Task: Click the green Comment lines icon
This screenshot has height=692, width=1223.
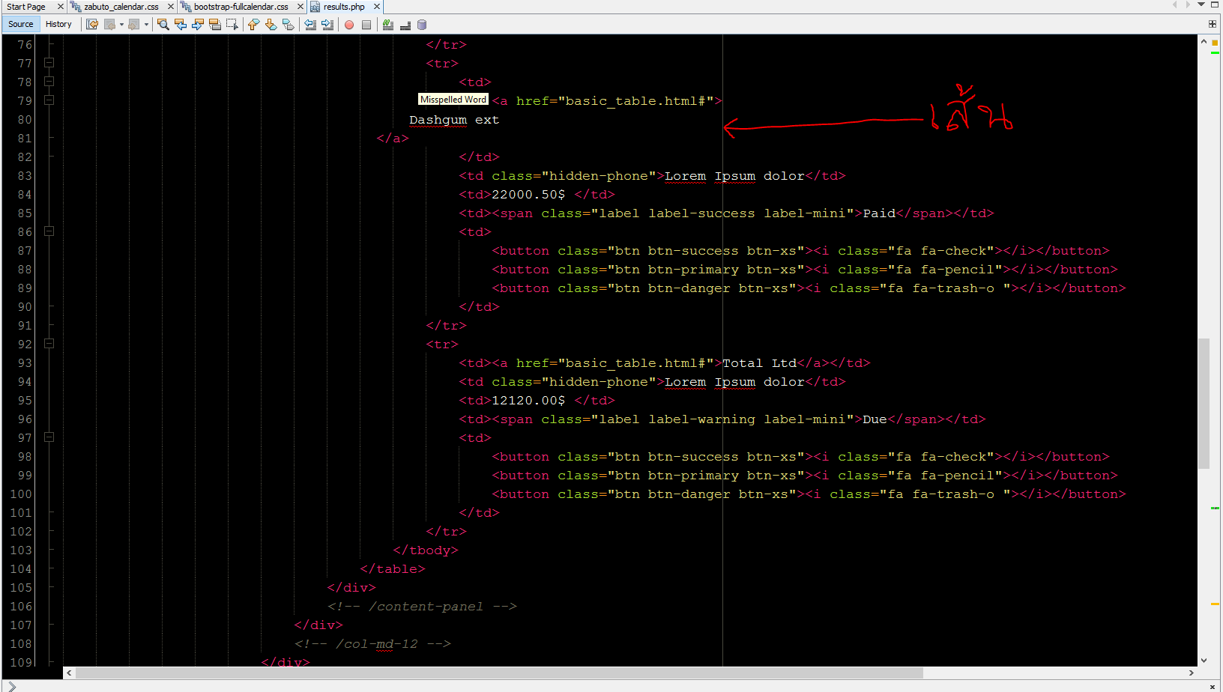Action: point(388,25)
